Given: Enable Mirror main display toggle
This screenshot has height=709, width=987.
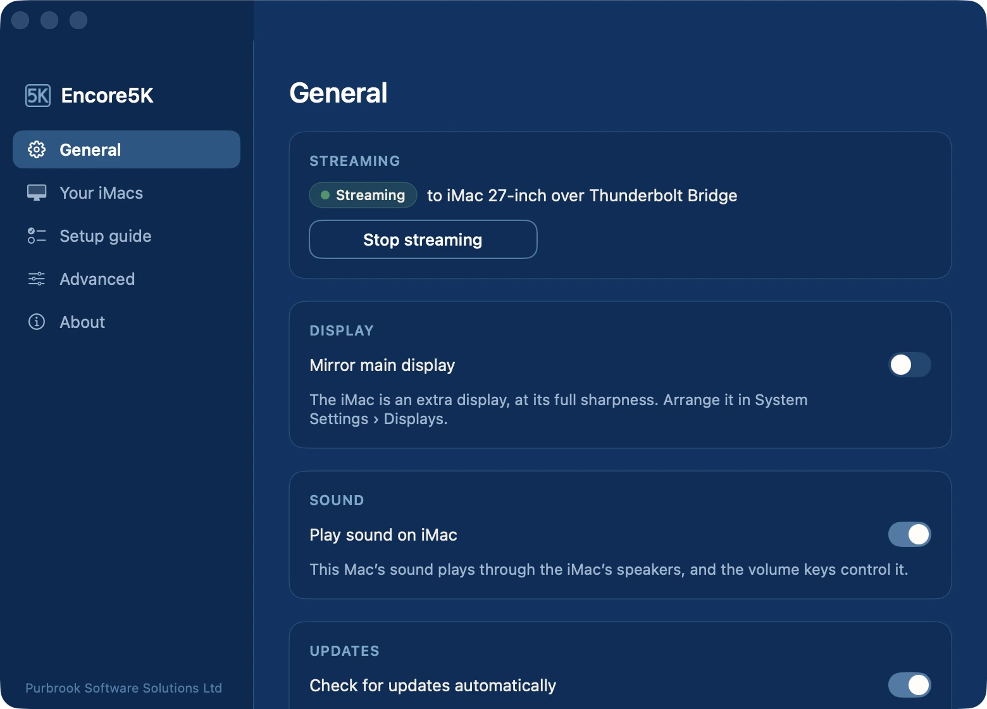Looking at the screenshot, I should (910, 365).
